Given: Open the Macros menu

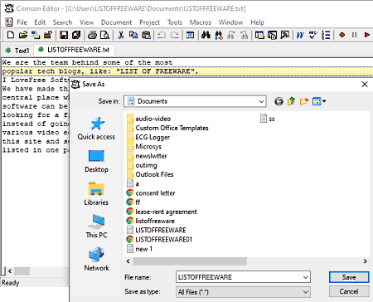Looking at the screenshot, I should coord(200,22).
